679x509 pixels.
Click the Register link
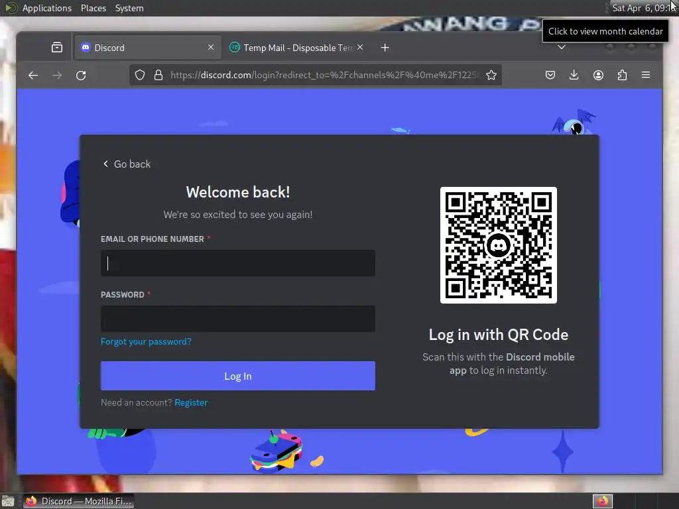(191, 402)
